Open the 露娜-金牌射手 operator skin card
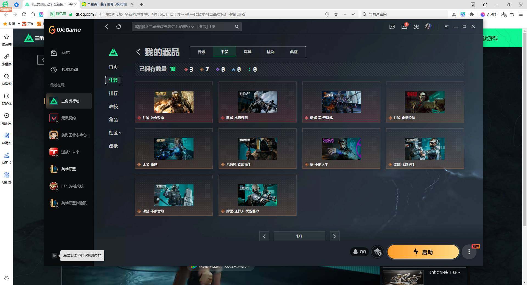 click(x=425, y=149)
